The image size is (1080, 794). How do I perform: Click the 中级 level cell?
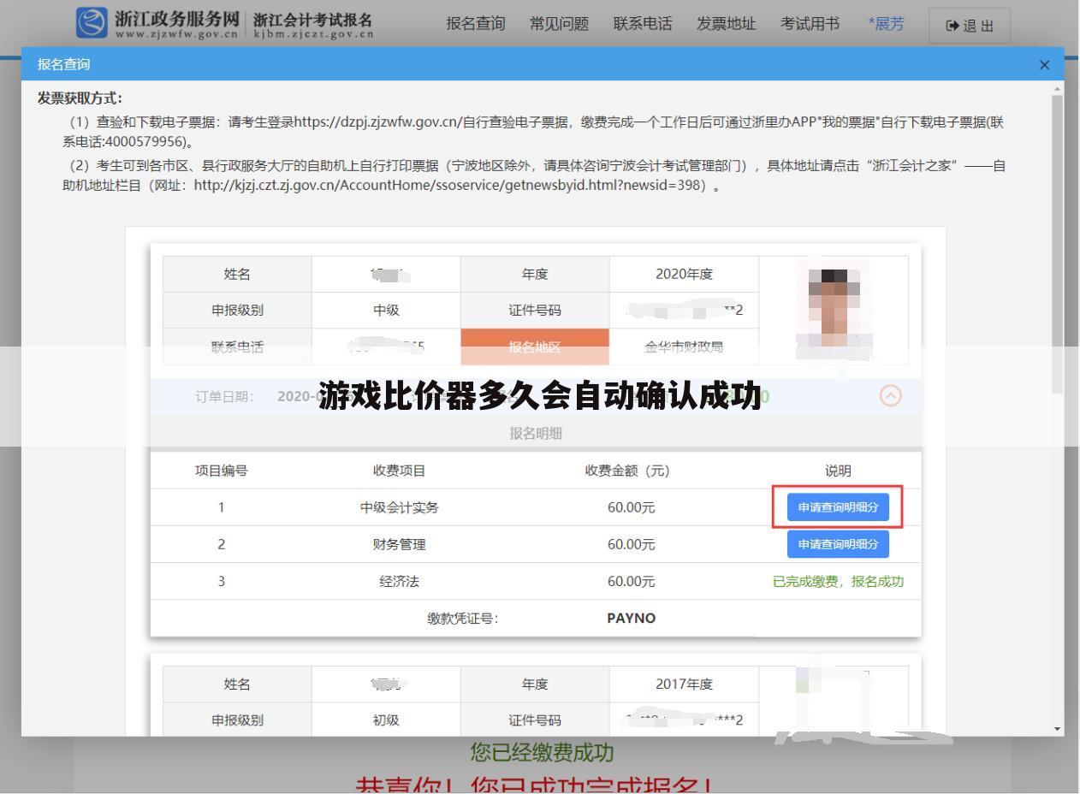(386, 310)
